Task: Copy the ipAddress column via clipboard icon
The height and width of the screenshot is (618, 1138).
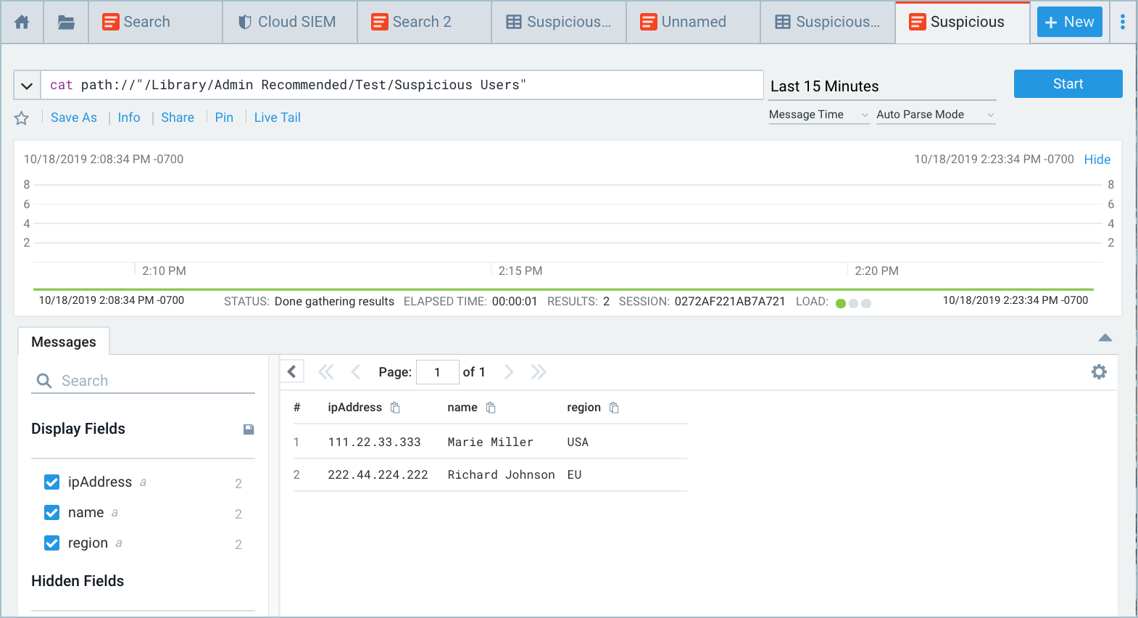Action: [x=395, y=408]
